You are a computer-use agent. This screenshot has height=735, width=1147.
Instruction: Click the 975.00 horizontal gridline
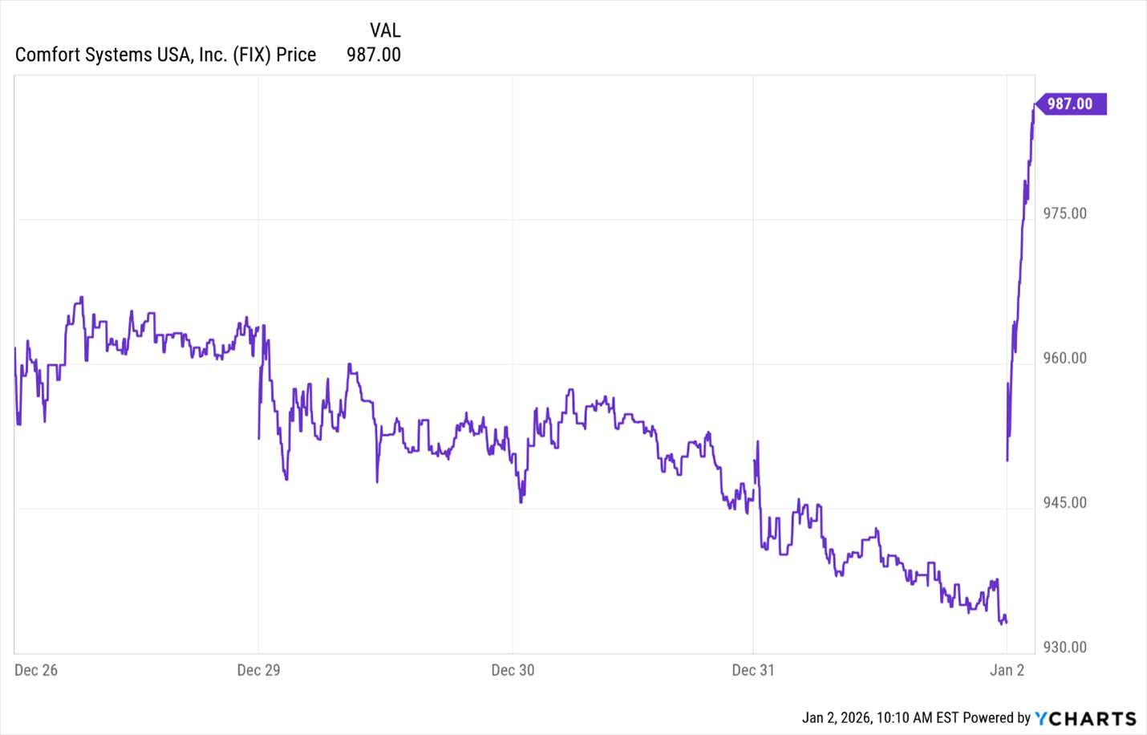click(x=561, y=220)
